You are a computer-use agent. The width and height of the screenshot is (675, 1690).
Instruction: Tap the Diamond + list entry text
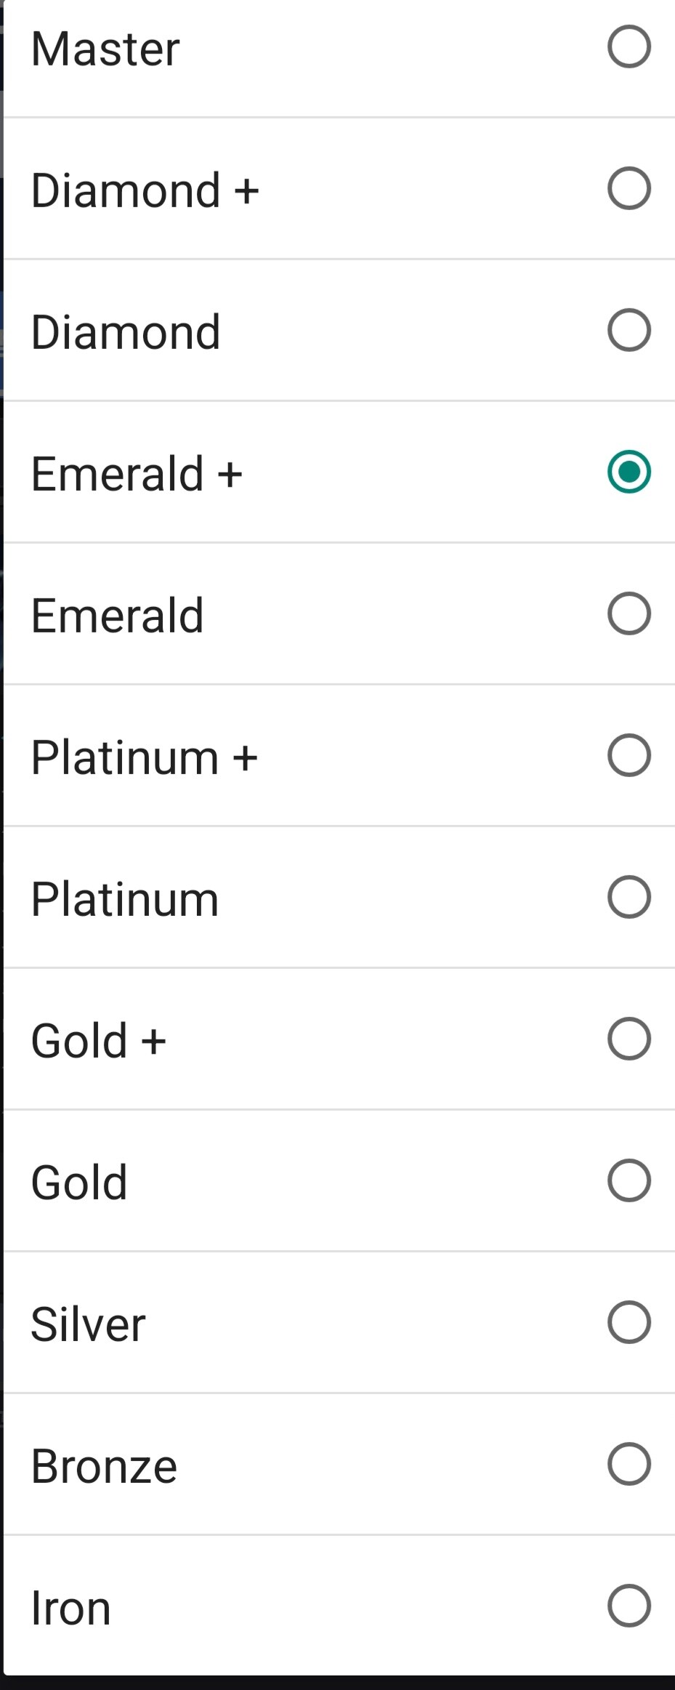coord(145,190)
